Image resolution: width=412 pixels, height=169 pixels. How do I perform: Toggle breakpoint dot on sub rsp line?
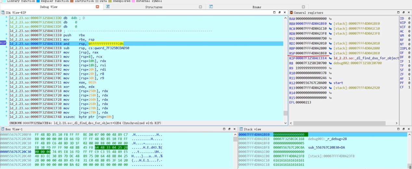(6, 47)
